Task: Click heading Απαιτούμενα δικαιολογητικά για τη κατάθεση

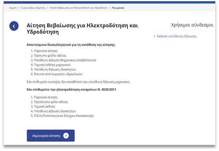Action: 71,45
